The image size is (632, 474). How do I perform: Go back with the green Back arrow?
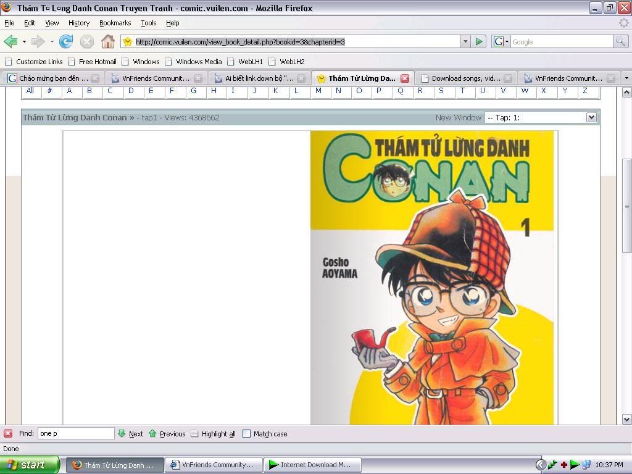pos(10,41)
